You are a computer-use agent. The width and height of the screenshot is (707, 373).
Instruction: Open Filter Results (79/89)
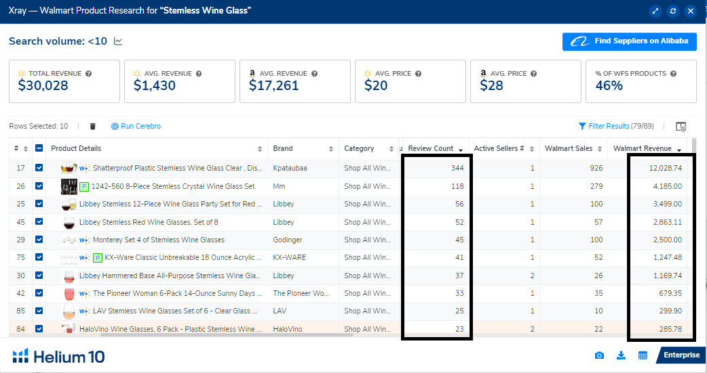[616, 127]
